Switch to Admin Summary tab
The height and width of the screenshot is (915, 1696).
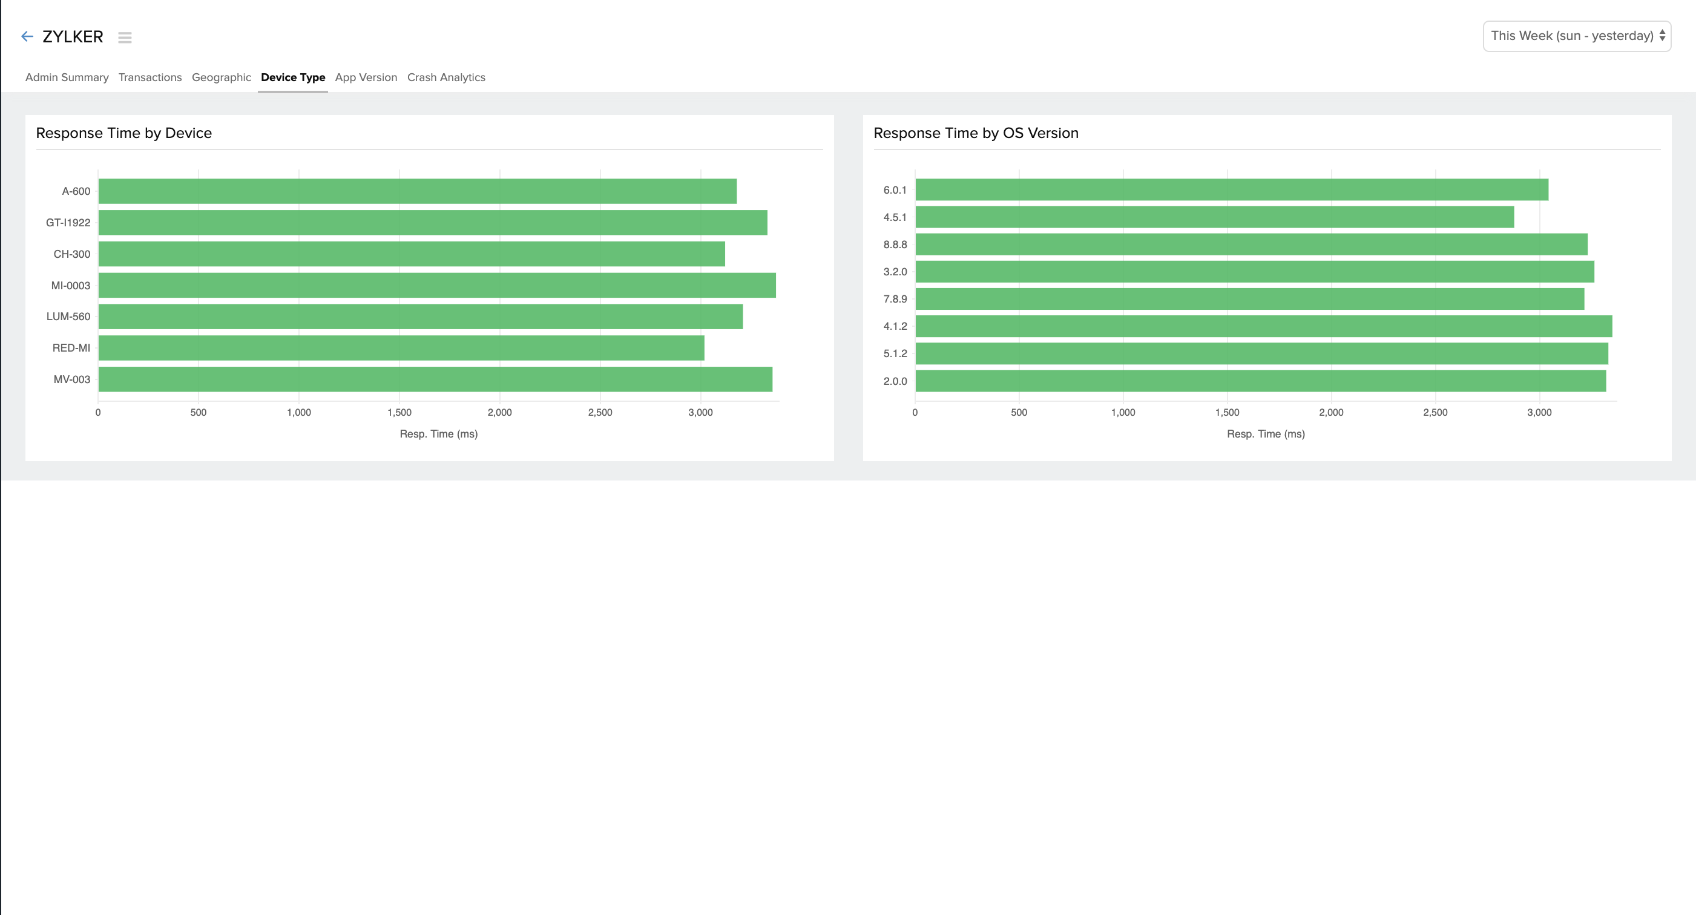point(67,77)
